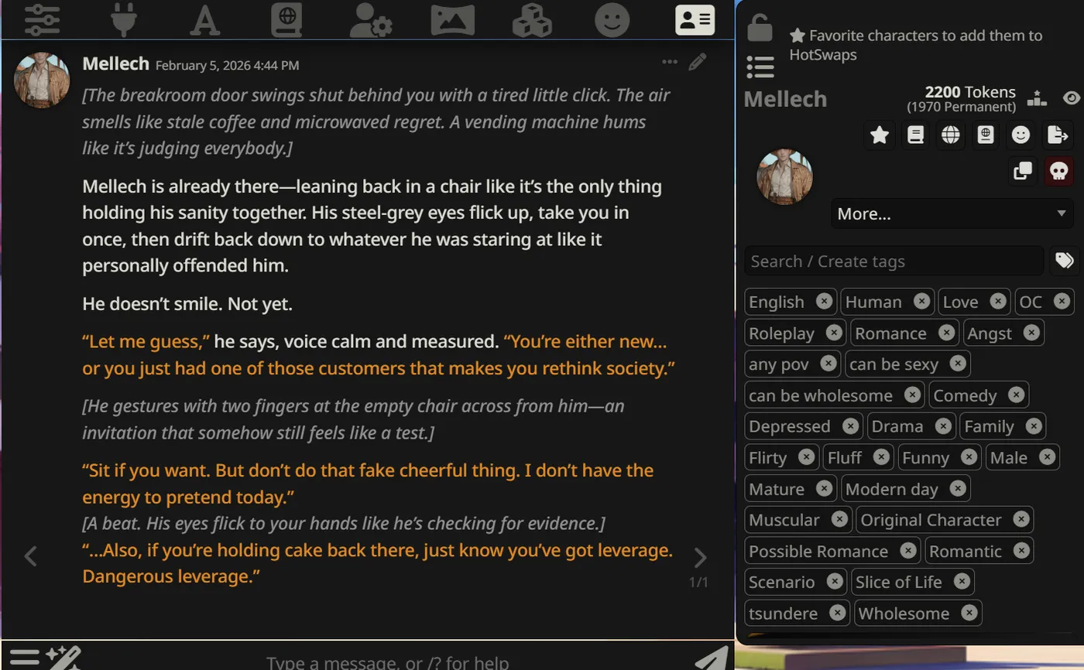Add Mellech to favorites star button
Image resolution: width=1084 pixels, height=670 pixels.
pyautogui.click(x=880, y=135)
